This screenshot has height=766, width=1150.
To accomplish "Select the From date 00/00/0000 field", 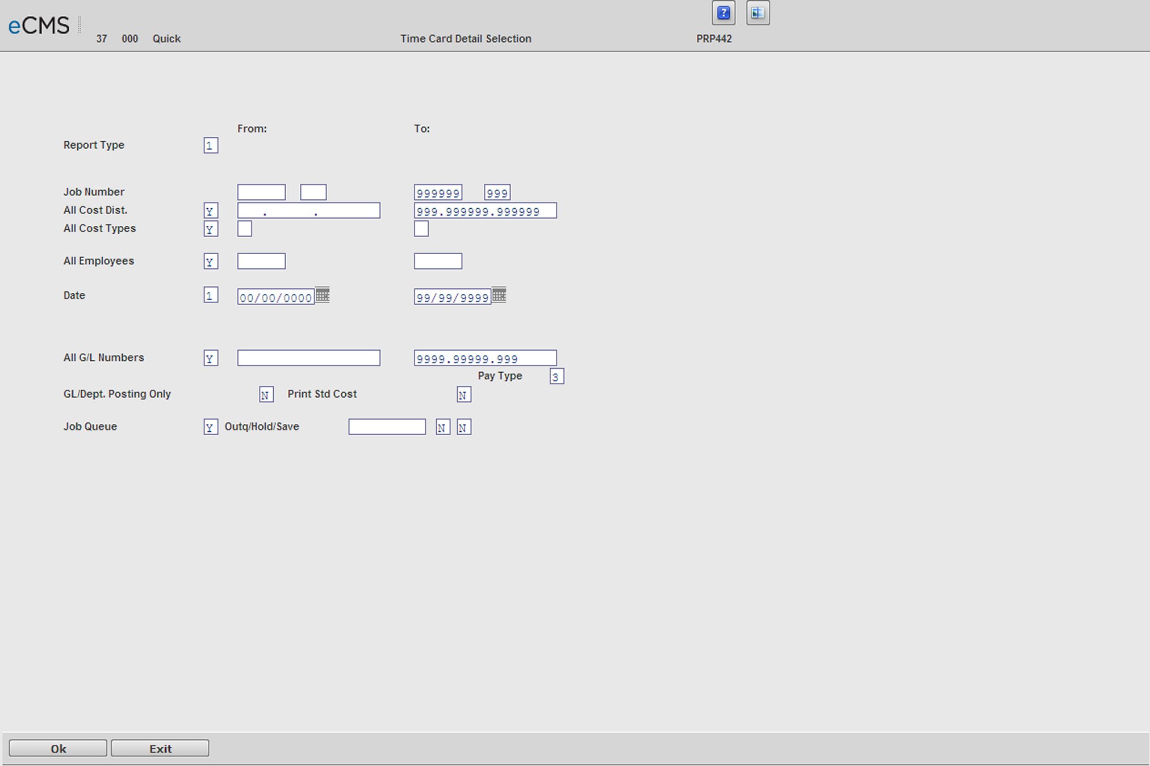I will 276,297.
